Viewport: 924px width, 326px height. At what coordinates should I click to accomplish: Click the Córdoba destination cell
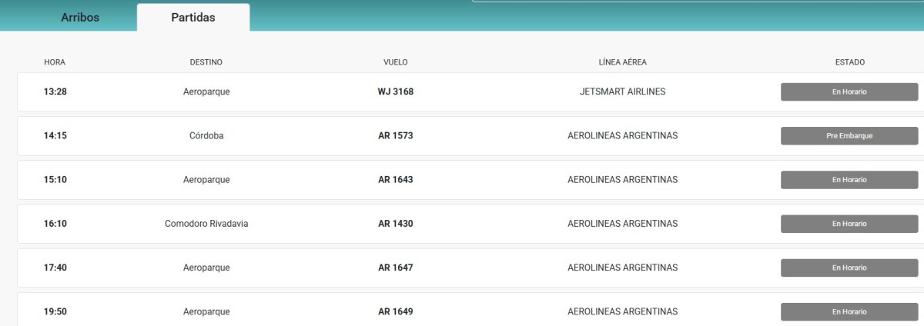pyautogui.click(x=206, y=136)
